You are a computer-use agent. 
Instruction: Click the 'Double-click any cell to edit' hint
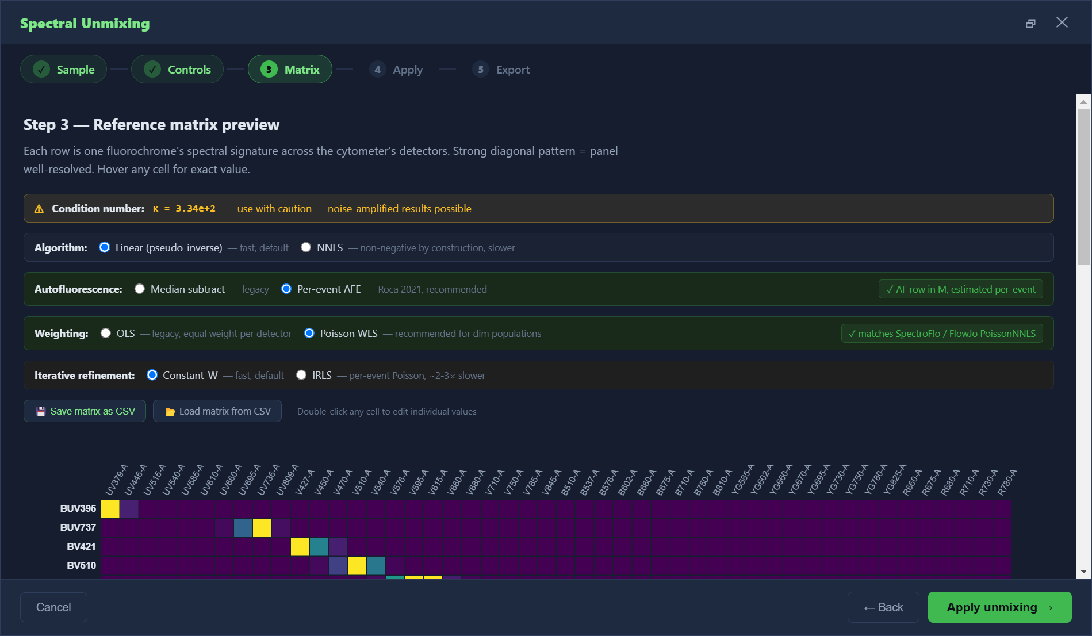point(386,412)
